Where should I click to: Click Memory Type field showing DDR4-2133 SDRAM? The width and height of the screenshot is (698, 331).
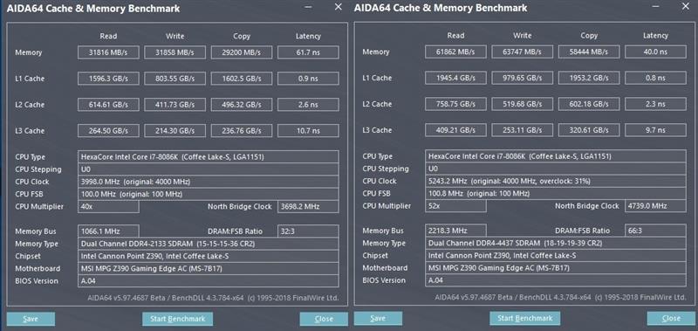tap(209, 245)
